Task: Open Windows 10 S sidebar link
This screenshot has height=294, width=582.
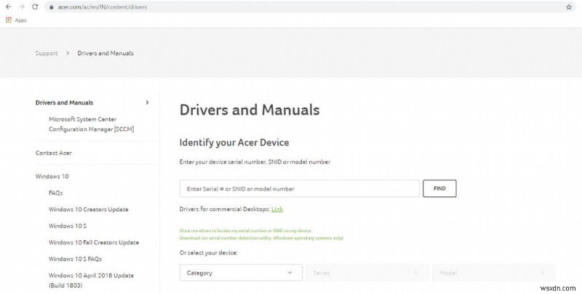Action: click(x=68, y=226)
